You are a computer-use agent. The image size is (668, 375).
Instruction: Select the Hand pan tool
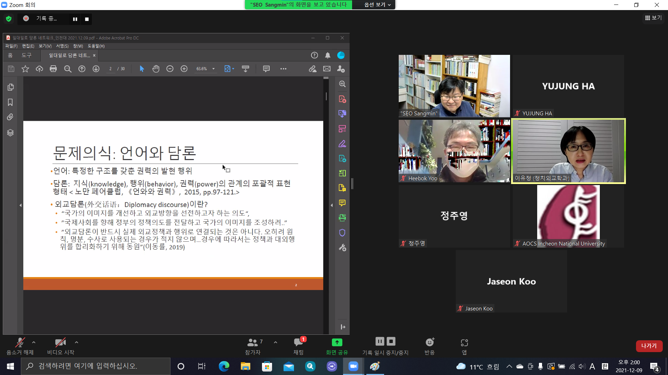click(x=156, y=69)
